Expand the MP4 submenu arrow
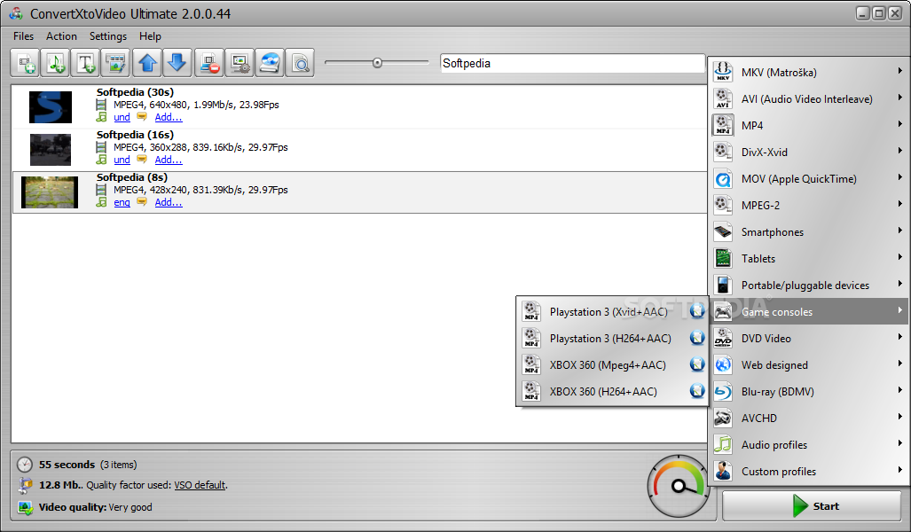The width and height of the screenshot is (911, 532). [x=900, y=124]
